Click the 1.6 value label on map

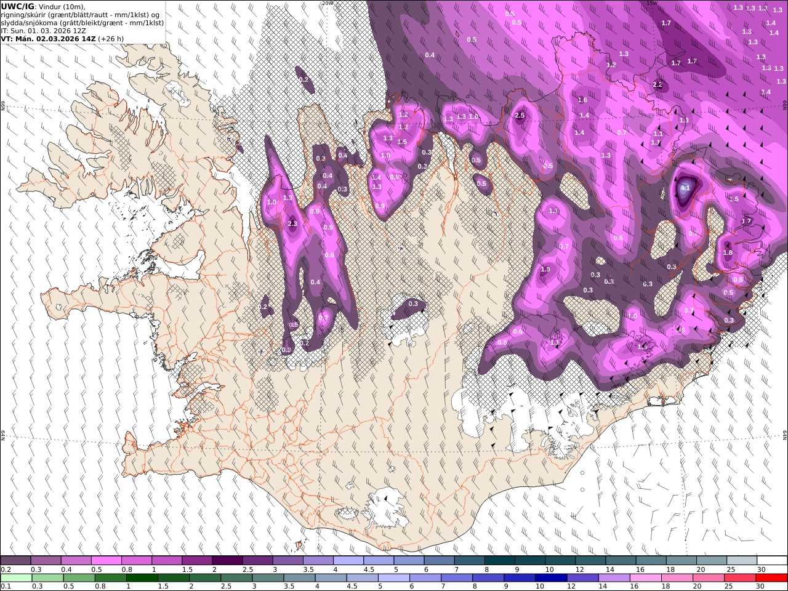pos(582,100)
